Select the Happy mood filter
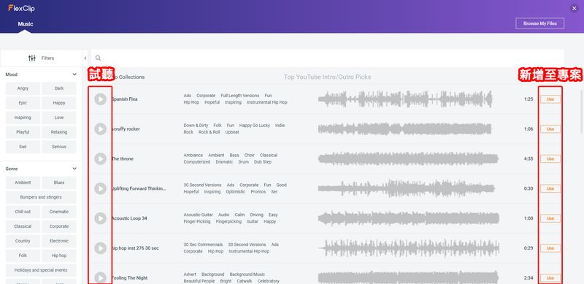This screenshot has height=284, width=584. [x=59, y=103]
